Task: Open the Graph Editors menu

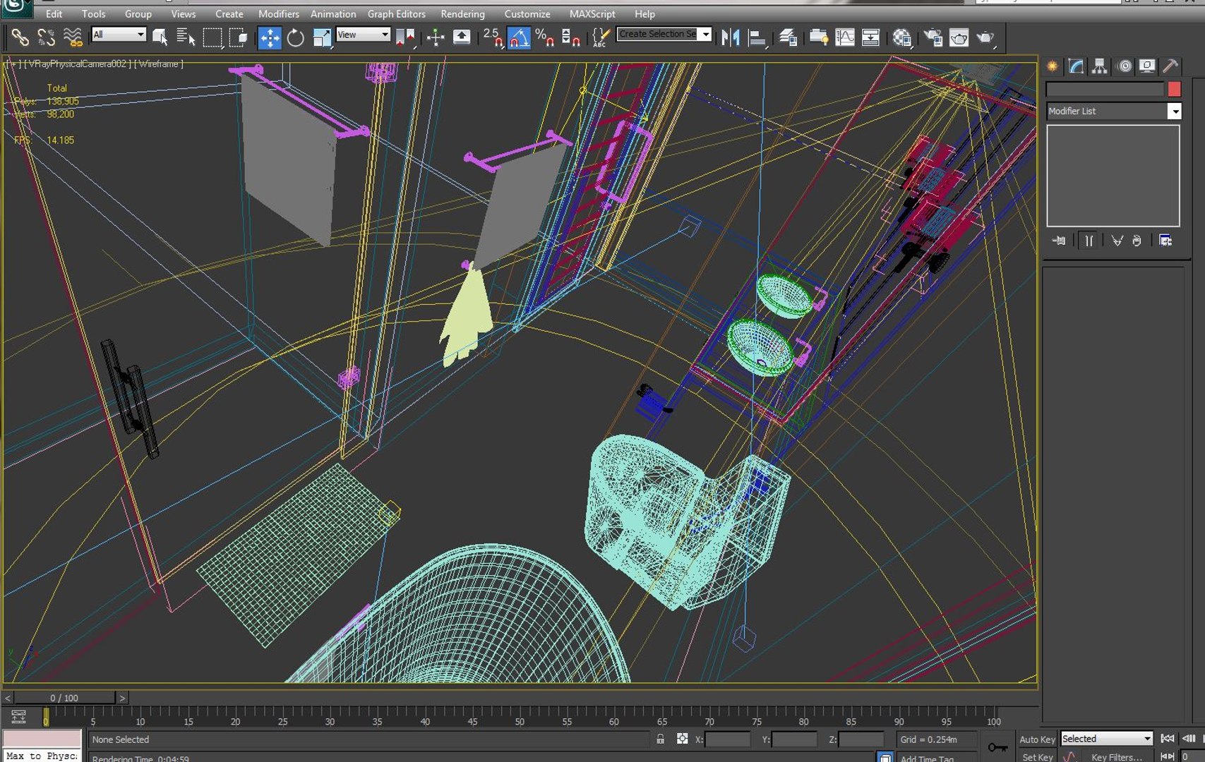Action: [396, 13]
